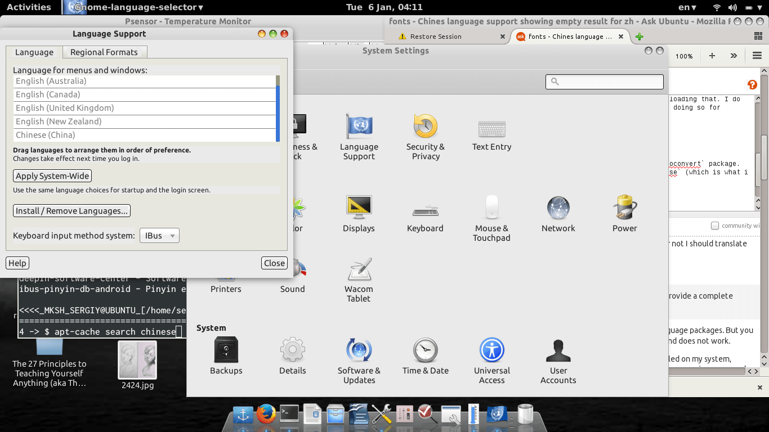
Task: Open Details settings
Action: (x=292, y=356)
